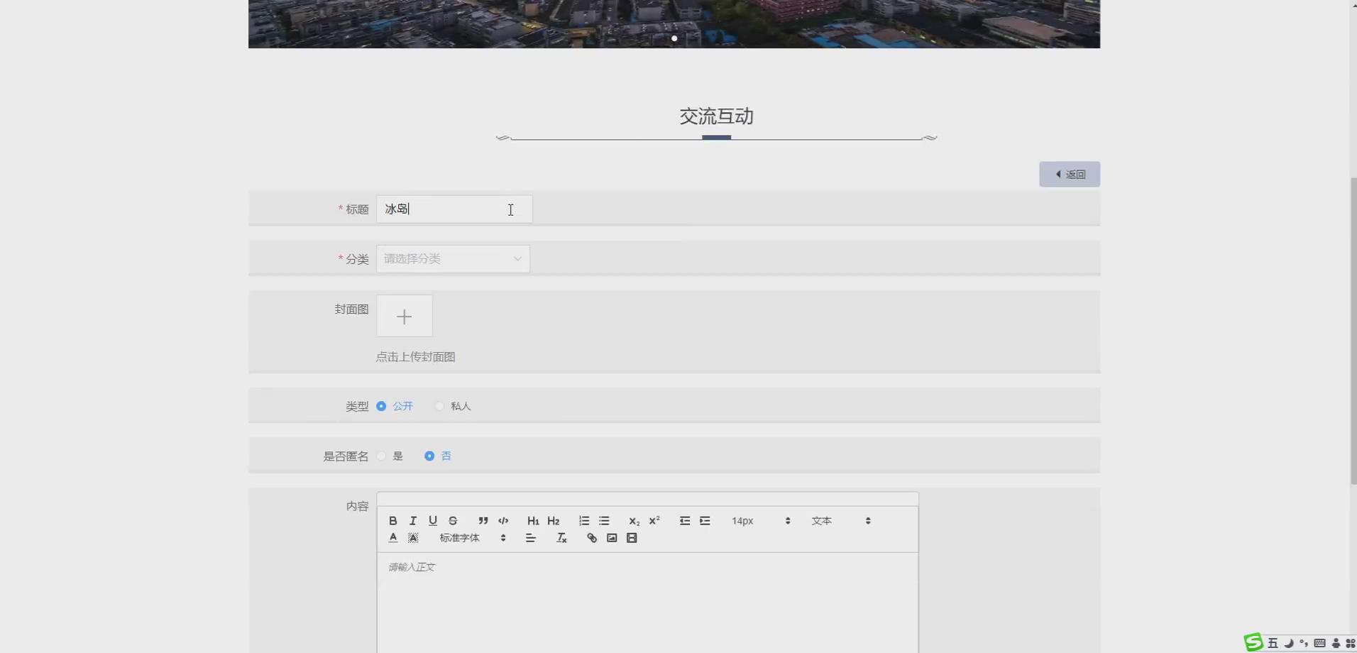Image resolution: width=1357 pixels, height=653 pixels.
Task: Clear text formatting with the Tx icon
Action: tap(561, 538)
